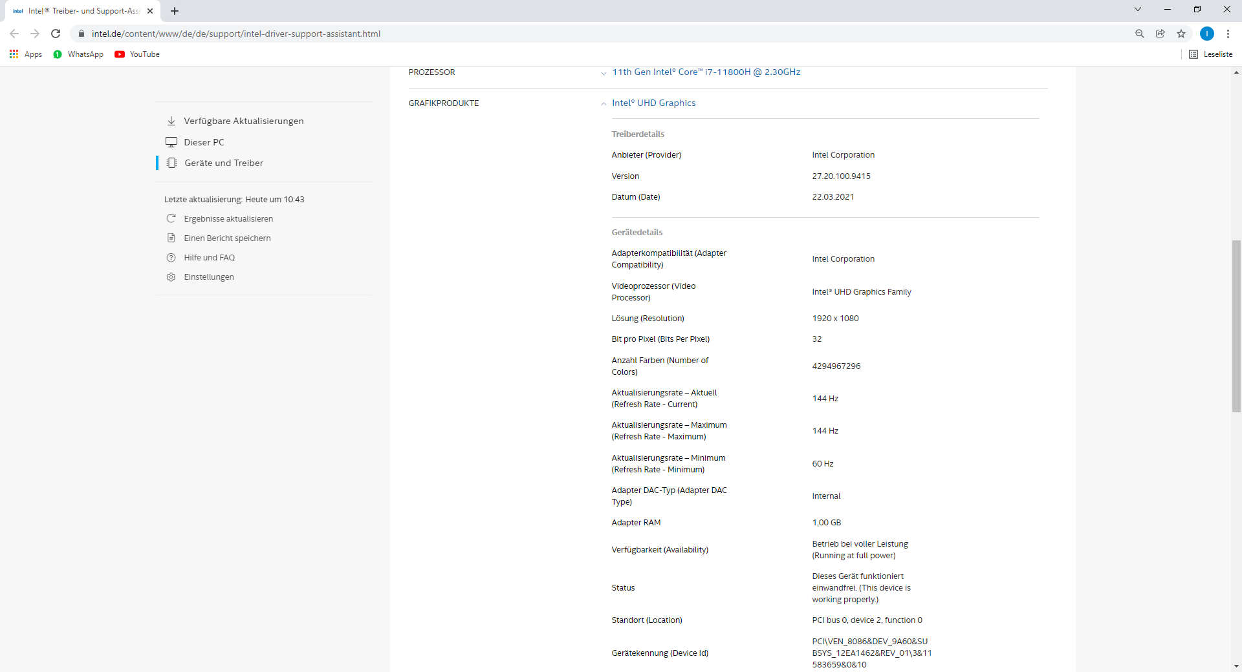This screenshot has width=1242, height=672.
Task: Open the YouTube bookmark
Action: coord(137,54)
